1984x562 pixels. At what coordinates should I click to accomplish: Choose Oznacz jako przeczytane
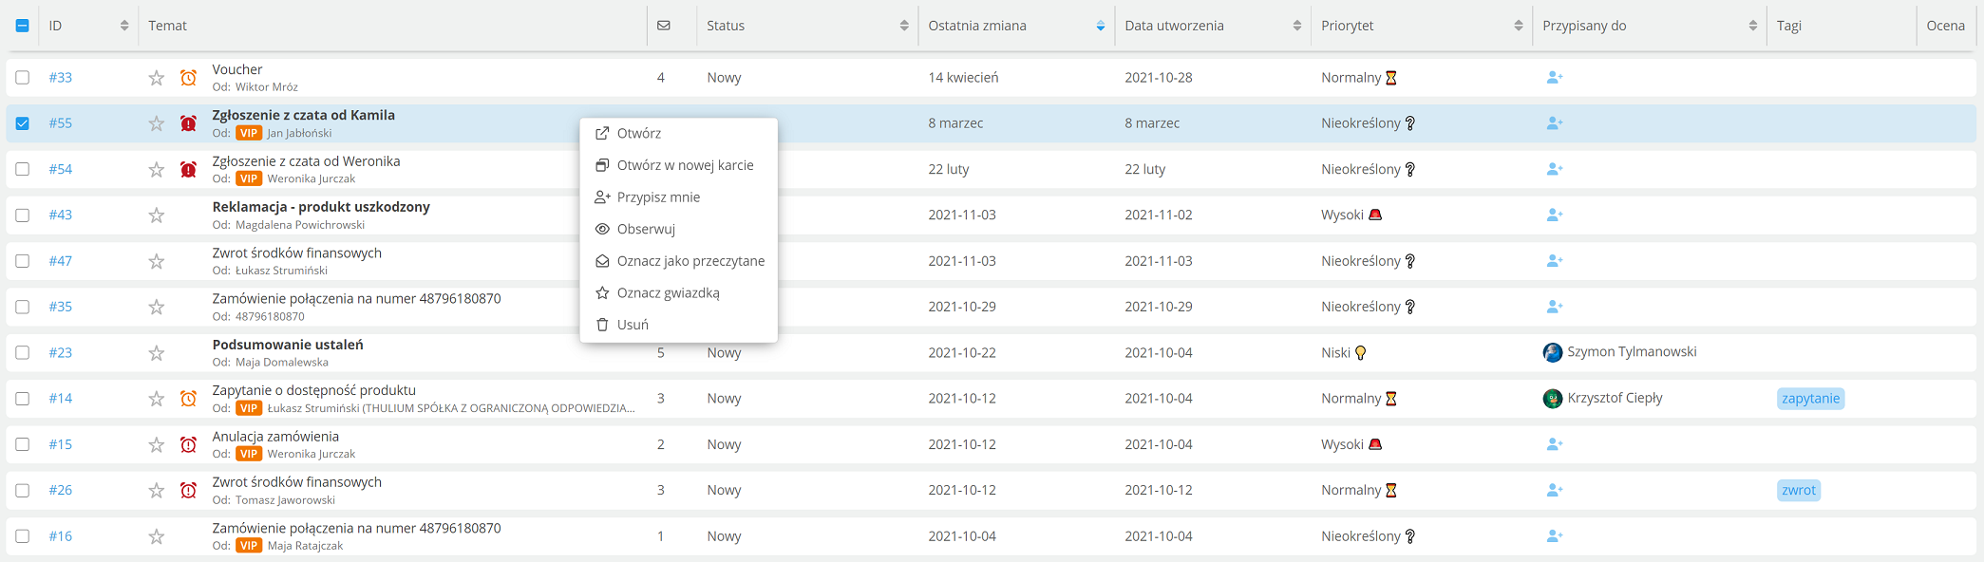(678, 261)
